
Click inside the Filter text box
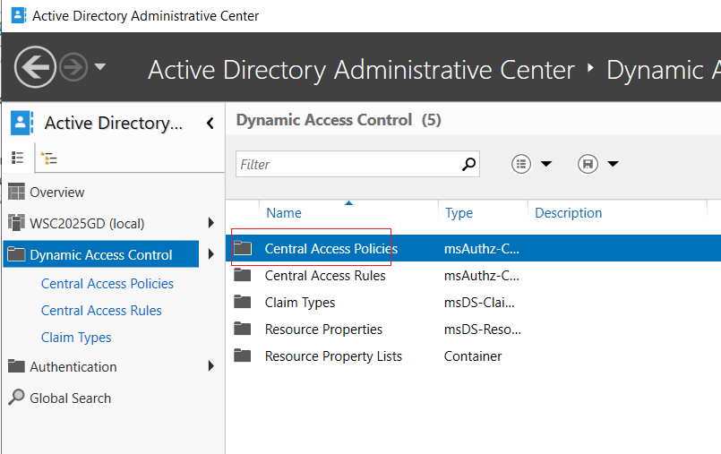(x=348, y=164)
